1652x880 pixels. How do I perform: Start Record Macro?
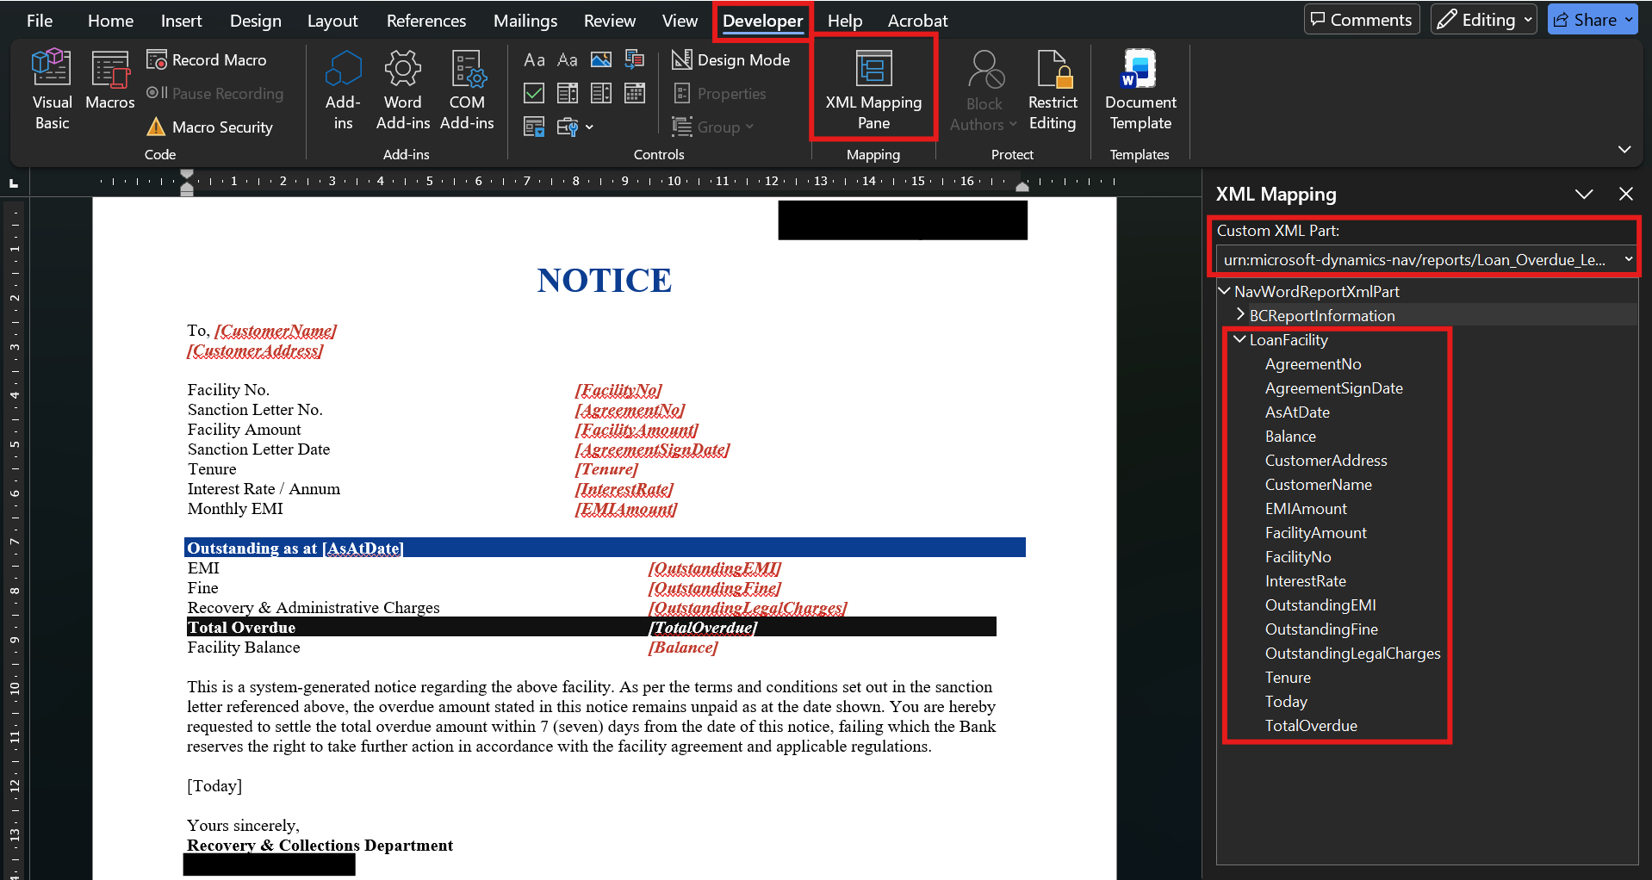pyautogui.click(x=207, y=60)
